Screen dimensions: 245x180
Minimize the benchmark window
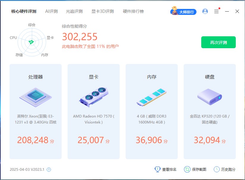click(227, 11)
